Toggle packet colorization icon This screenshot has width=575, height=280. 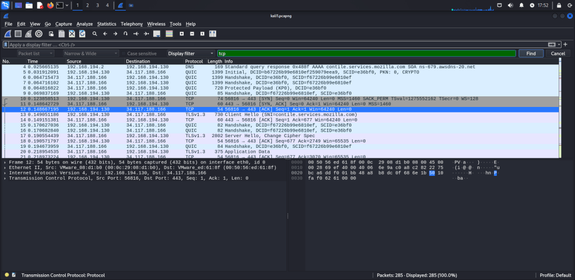click(x=170, y=34)
